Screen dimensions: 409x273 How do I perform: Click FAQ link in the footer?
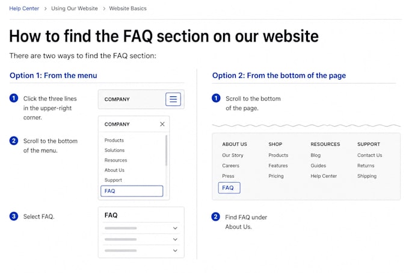[x=229, y=188]
